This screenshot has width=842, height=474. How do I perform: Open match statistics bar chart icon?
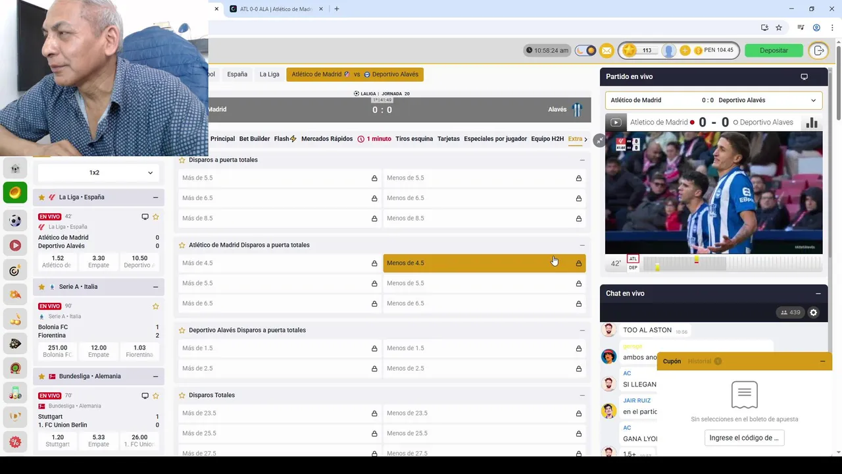point(812,122)
